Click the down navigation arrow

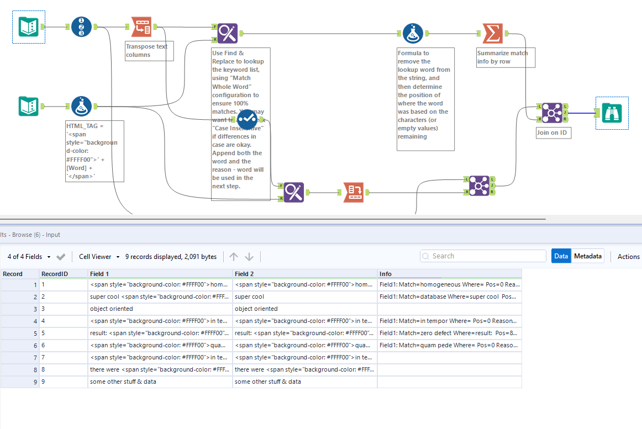(249, 256)
